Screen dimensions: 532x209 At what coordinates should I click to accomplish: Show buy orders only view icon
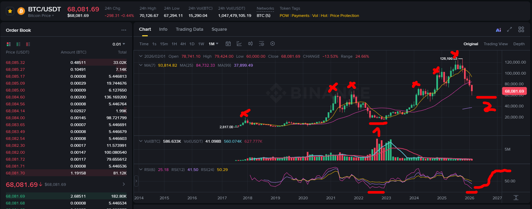pyautogui.click(x=18, y=44)
